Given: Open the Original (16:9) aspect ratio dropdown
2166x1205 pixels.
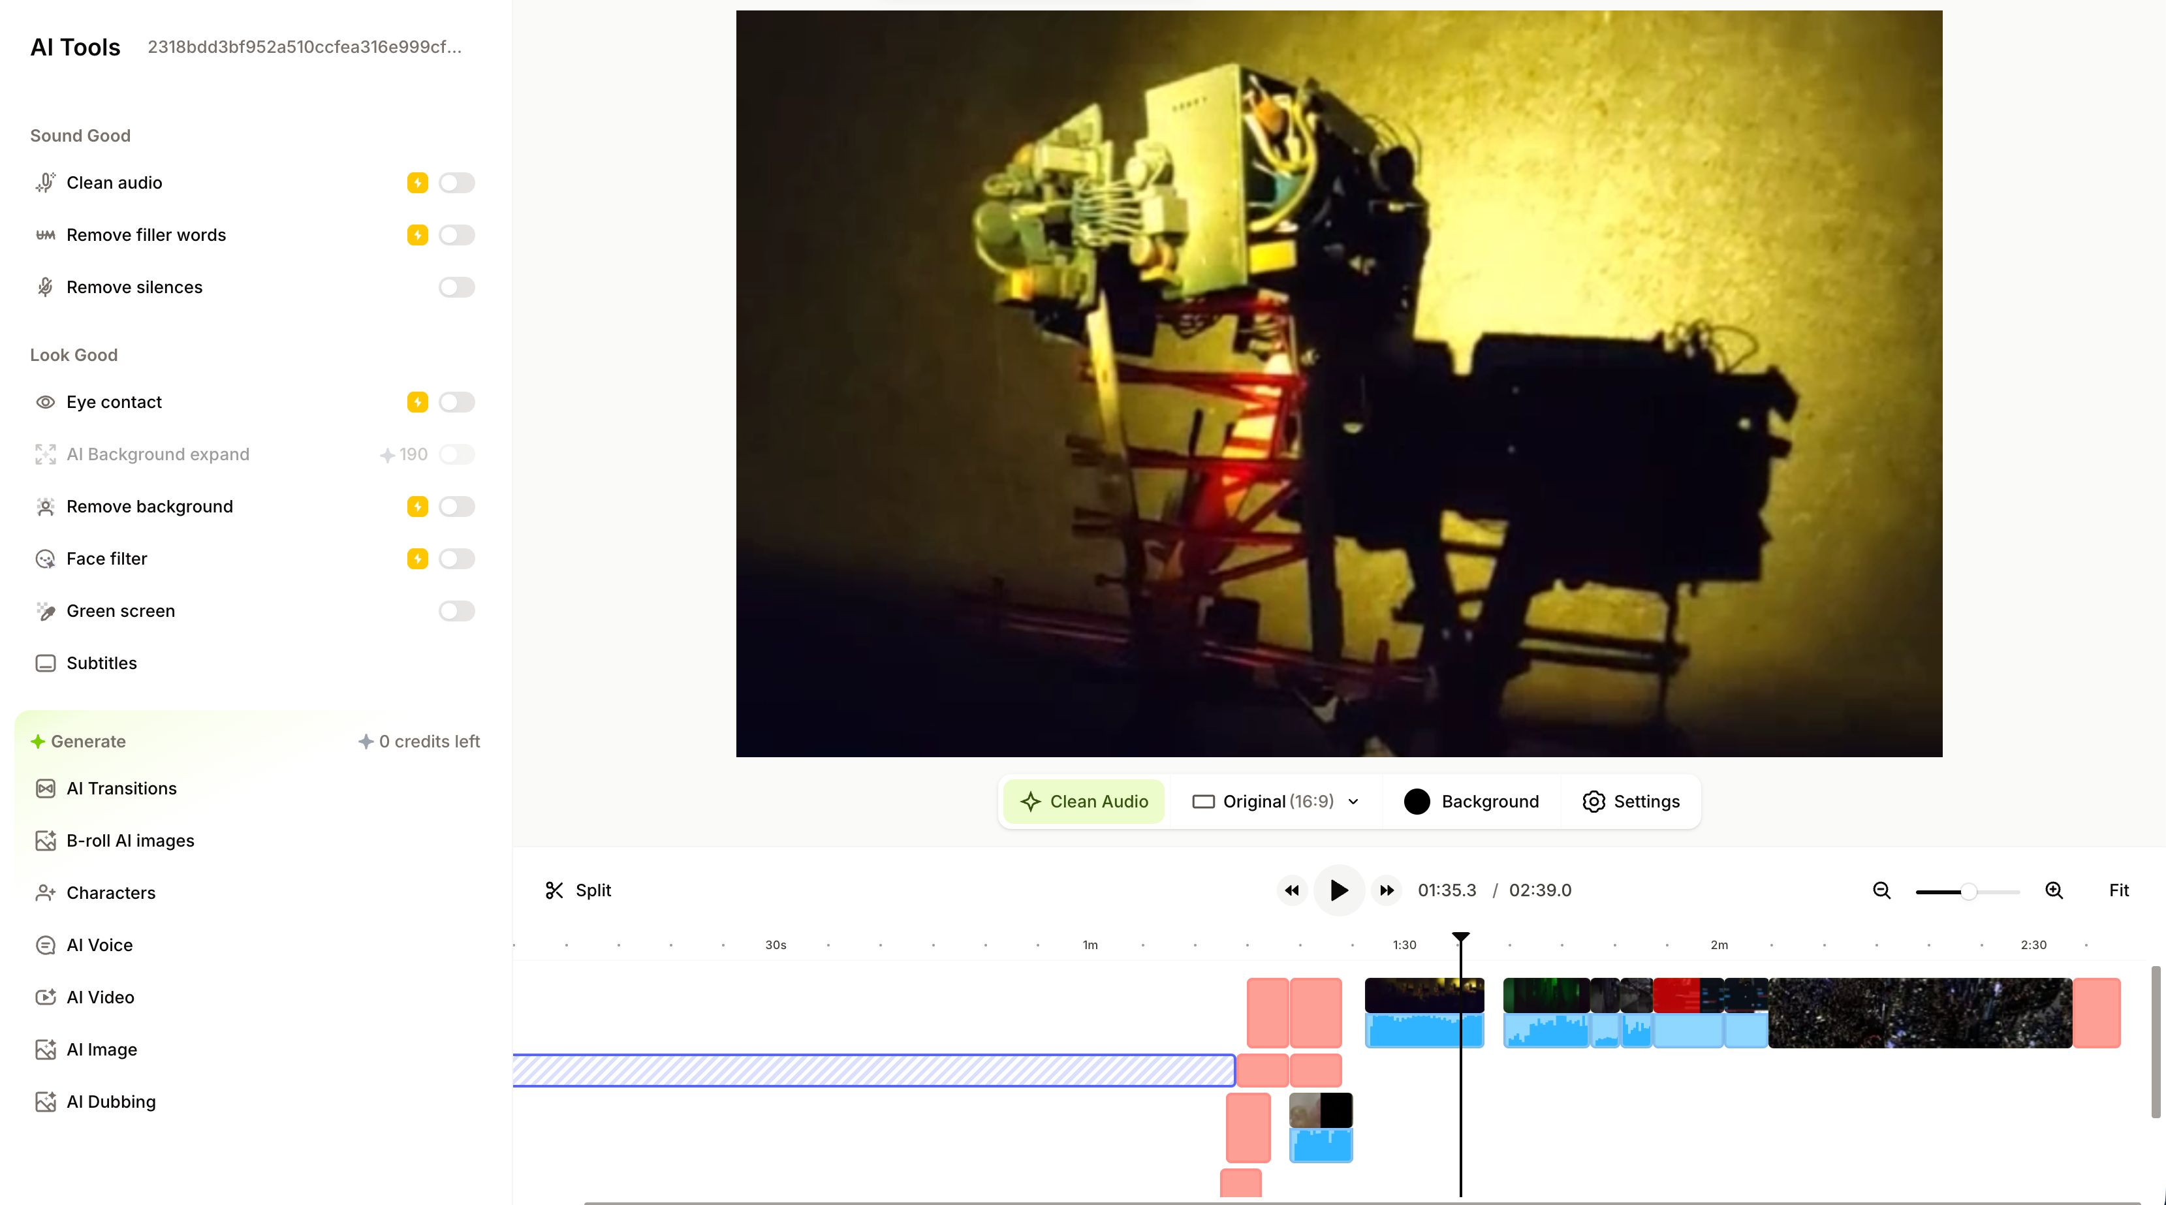Looking at the screenshot, I should click(1276, 802).
